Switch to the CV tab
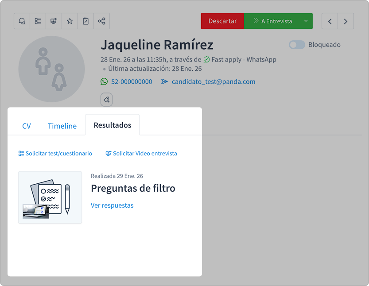This screenshot has height=286, width=369. pyautogui.click(x=27, y=126)
